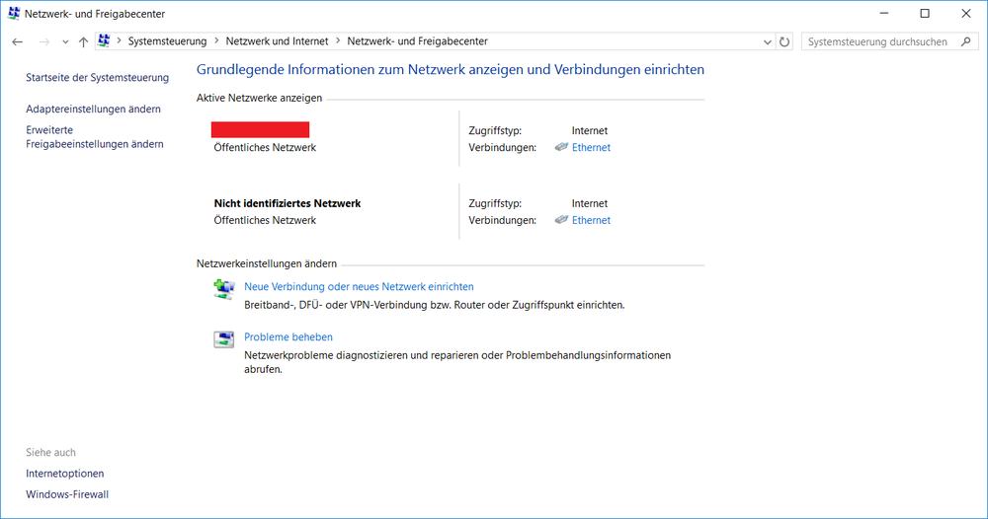Select 'Systemsteuerung' in the breadcrumb path
Viewport: 988px width, 519px height.
tap(167, 41)
